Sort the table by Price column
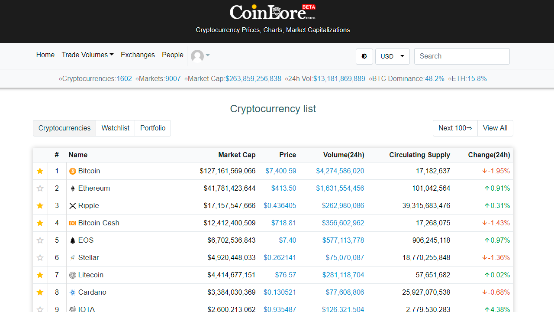Screen dimensions: 554x312 288,155
